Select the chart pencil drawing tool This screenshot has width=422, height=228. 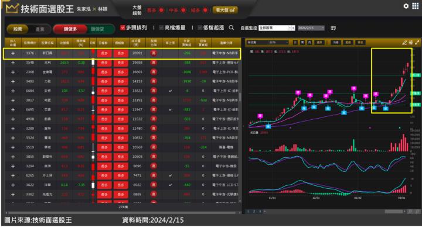pos(404,43)
